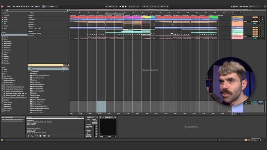Toggle MIDI mapping mode in control bar
267x150 pixels.
[x=241, y=7]
